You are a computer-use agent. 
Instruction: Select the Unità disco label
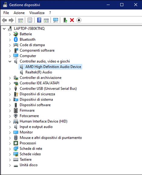tap(29, 165)
